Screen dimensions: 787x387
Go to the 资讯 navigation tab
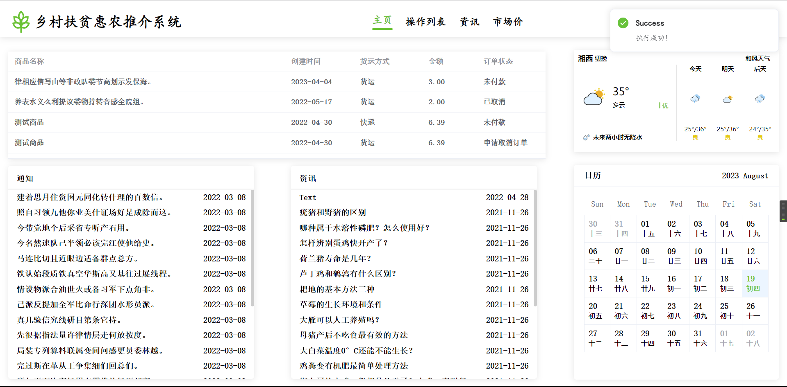click(x=470, y=22)
